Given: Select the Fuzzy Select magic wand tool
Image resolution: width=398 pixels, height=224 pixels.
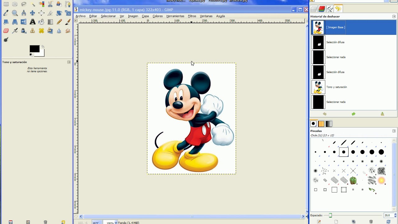Looking at the screenshot, I should (x=33, y=4).
